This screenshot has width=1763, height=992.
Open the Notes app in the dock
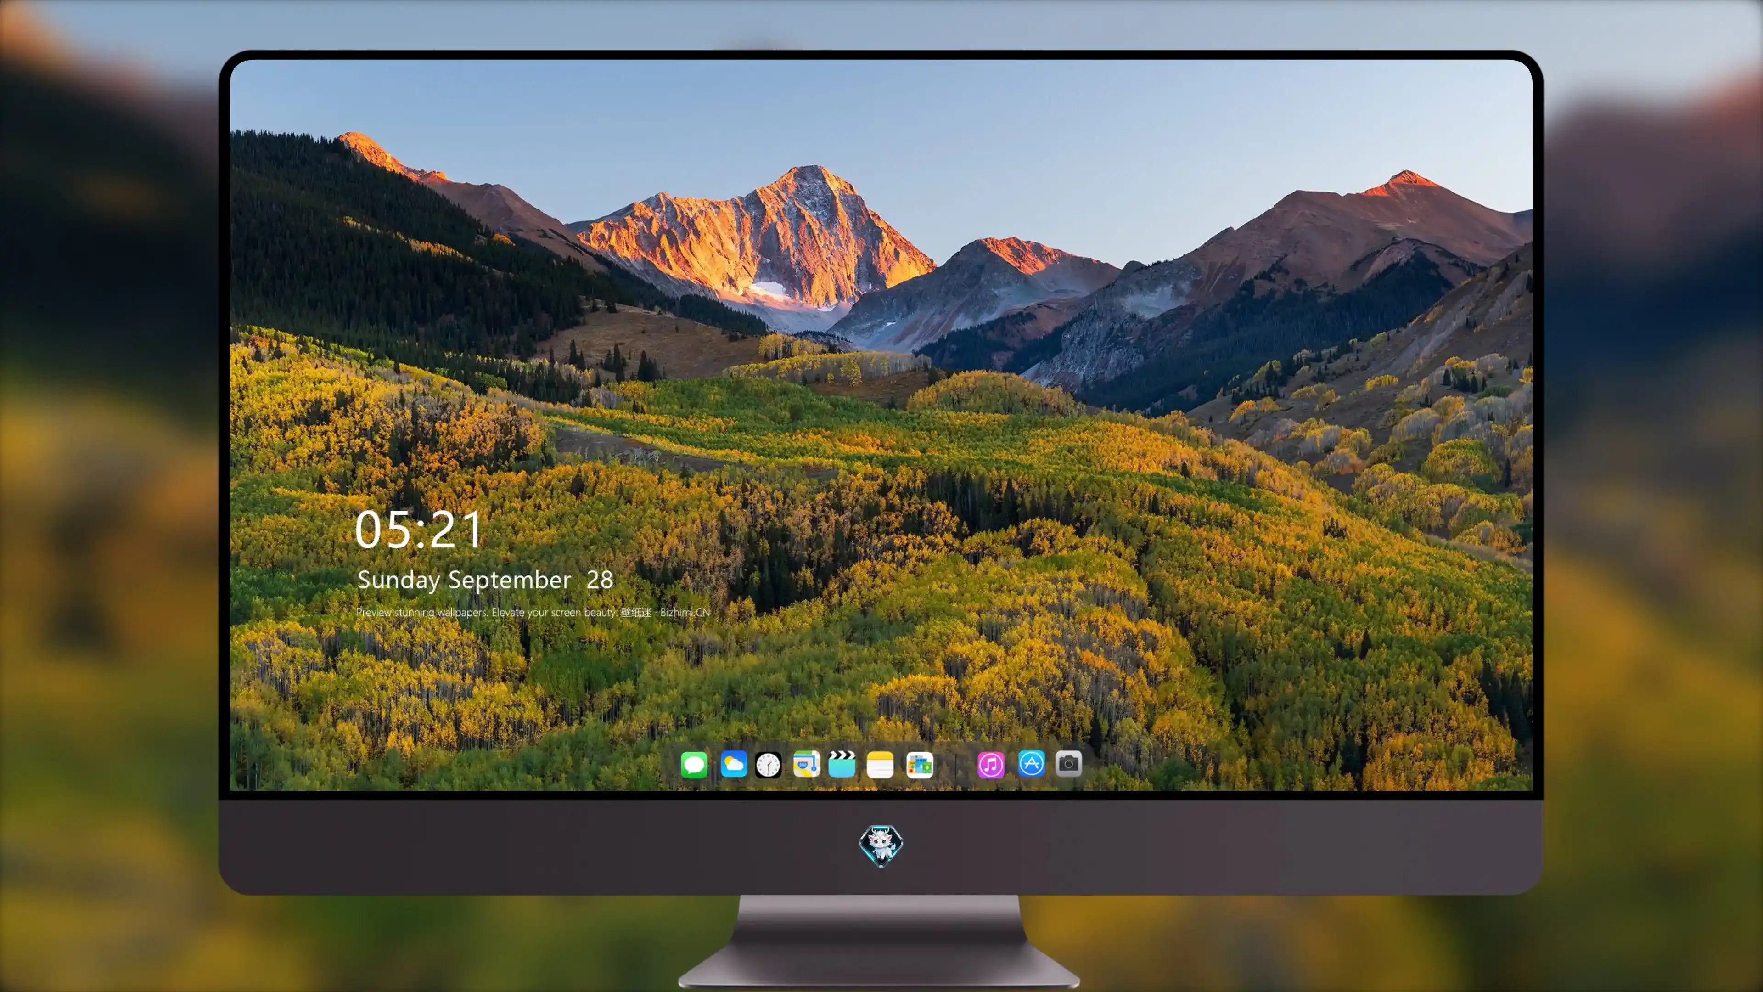point(880,765)
